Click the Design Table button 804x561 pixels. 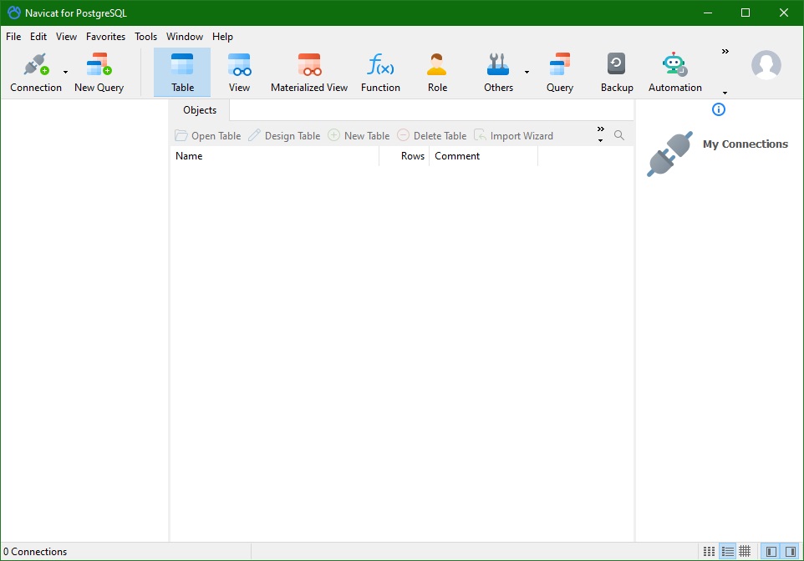(x=284, y=136)
